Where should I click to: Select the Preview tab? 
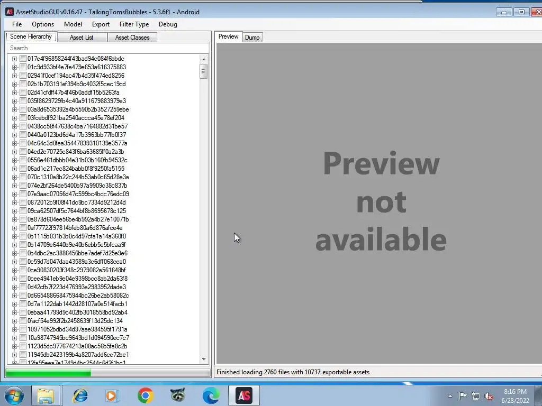[x=229, y=36]
